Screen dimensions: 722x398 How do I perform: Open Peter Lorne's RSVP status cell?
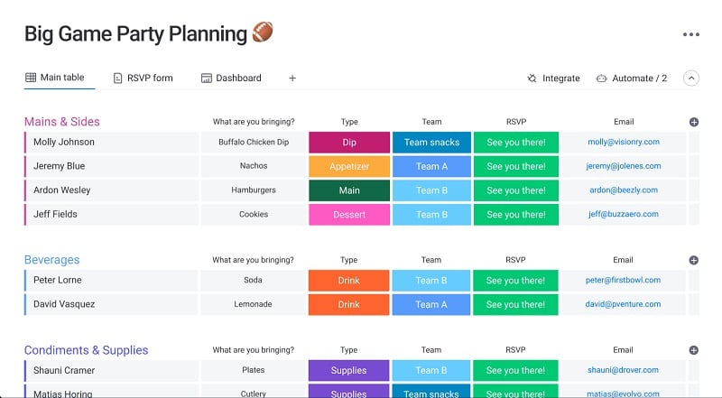(x=515, y=281)
